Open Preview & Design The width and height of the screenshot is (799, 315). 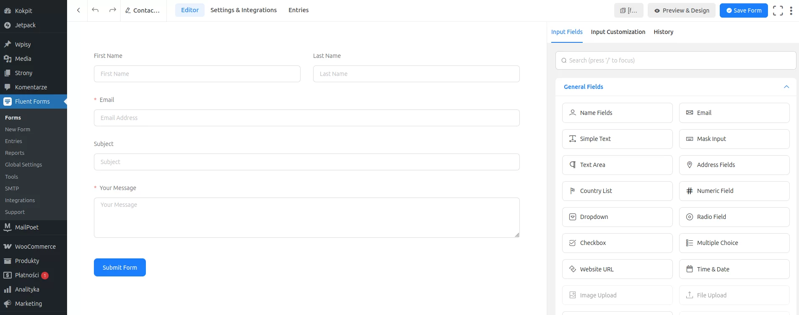[682, 10]
